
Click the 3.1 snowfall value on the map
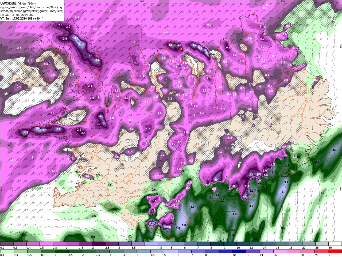coord(91,56)
